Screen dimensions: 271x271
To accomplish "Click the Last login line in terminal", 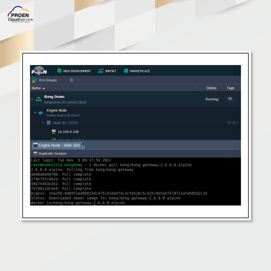I will pos(71,160).
